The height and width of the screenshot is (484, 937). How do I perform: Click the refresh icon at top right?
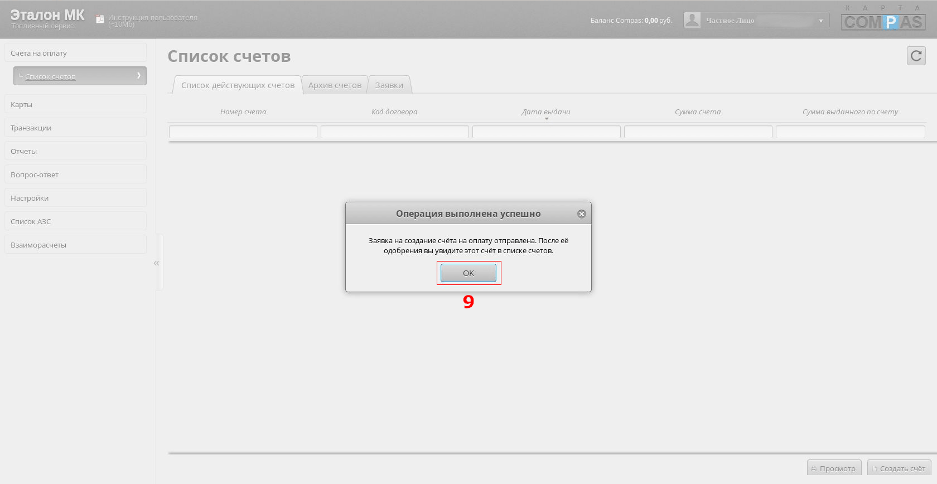[x=916, y=56]
